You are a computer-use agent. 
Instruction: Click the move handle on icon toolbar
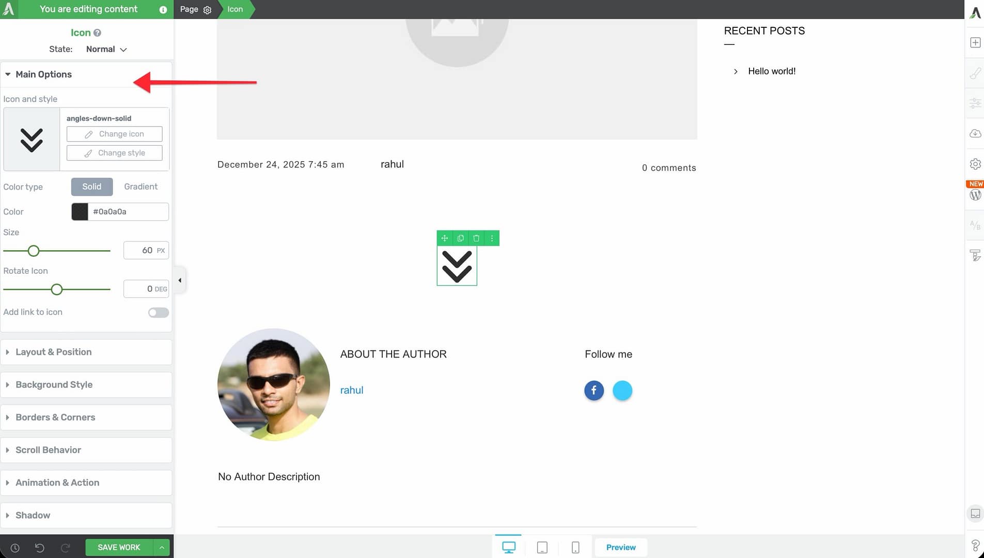coord(444,238)
